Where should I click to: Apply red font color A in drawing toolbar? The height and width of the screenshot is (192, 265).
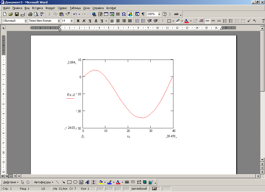click(118, 182)
